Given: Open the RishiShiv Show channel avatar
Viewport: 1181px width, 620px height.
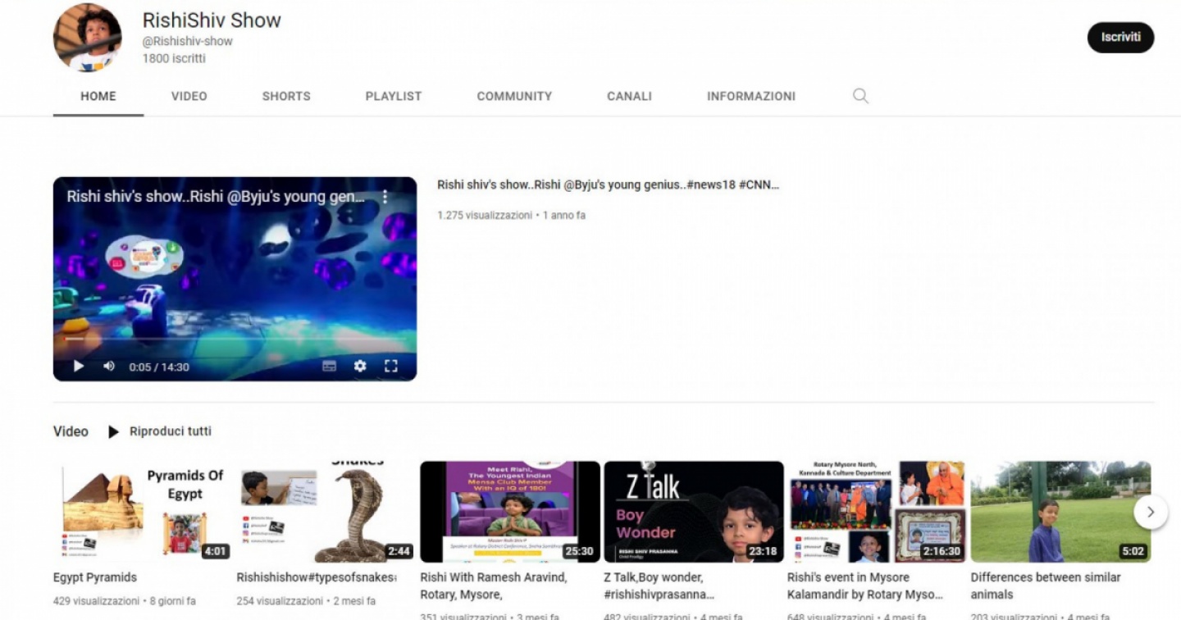Looking at the screenshot, I should point(88,38).
